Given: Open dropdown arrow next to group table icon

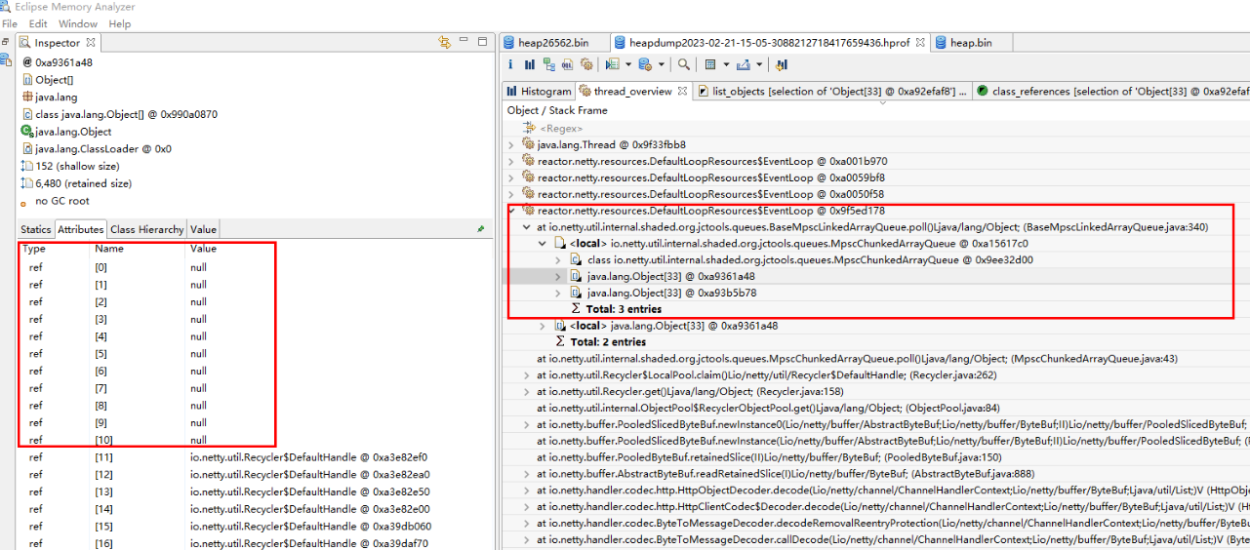Looking at the screenshot, I should [725, 64].
